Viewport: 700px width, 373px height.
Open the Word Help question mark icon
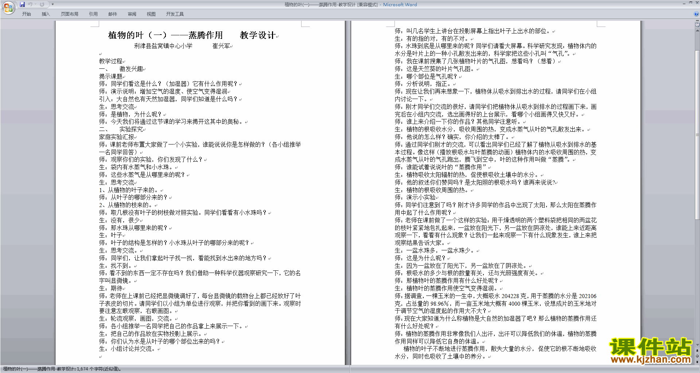click(x=696, y=14)
